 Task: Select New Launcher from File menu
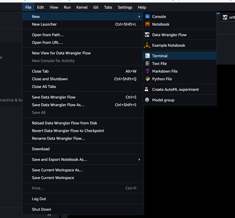point(44,24)
